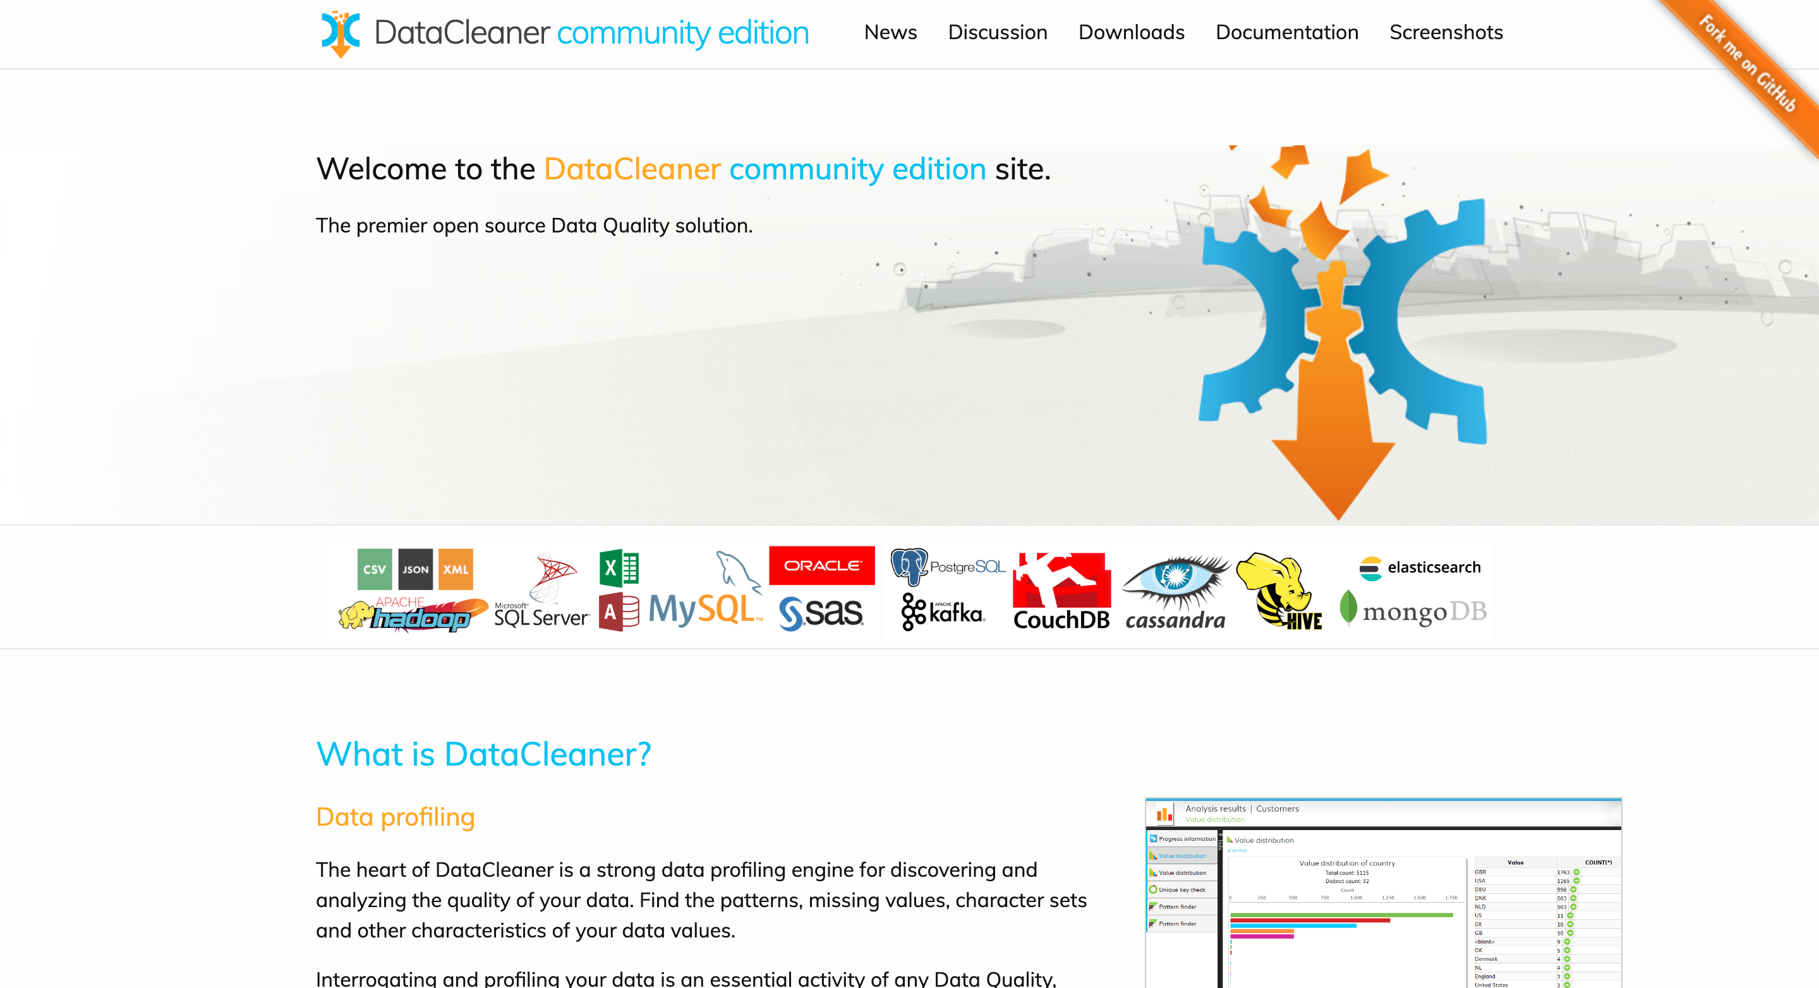Click the DataCleaner logo icon in header
Viewport: 1819px width, 988px height.
coord(341,33)
